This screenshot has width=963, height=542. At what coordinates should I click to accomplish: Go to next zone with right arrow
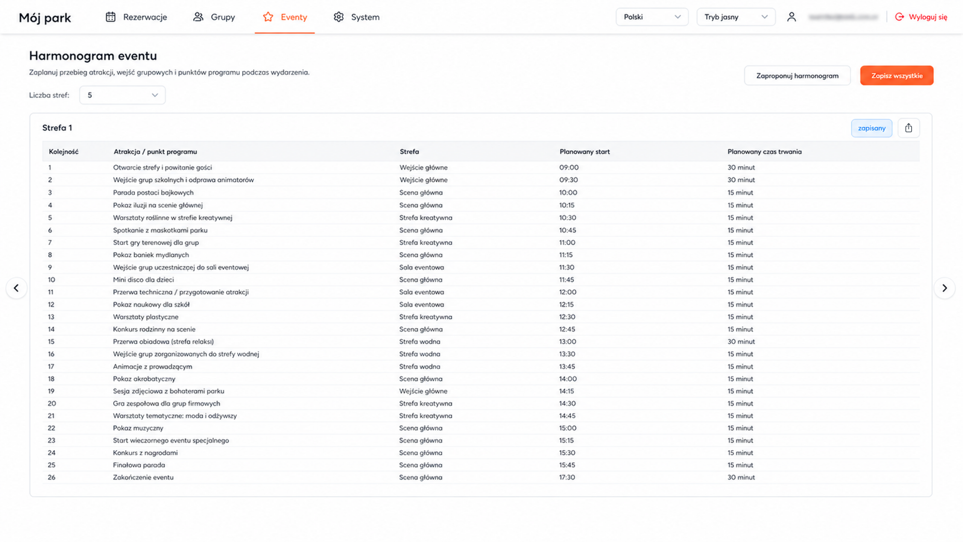(x=944, y=288)
